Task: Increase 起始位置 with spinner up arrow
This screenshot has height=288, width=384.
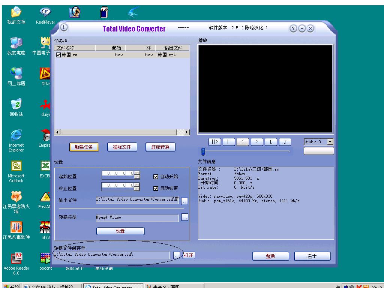Action: point(137,172)
